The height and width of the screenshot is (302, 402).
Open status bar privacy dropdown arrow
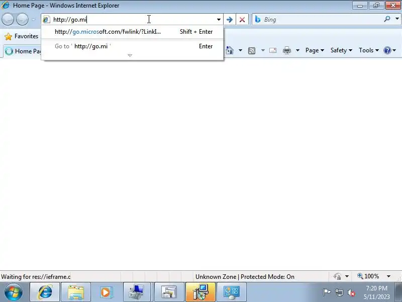tap(347, 276)
